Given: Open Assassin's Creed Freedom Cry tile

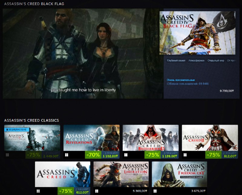Looking at the screenshot, I should tap(179, 174).
